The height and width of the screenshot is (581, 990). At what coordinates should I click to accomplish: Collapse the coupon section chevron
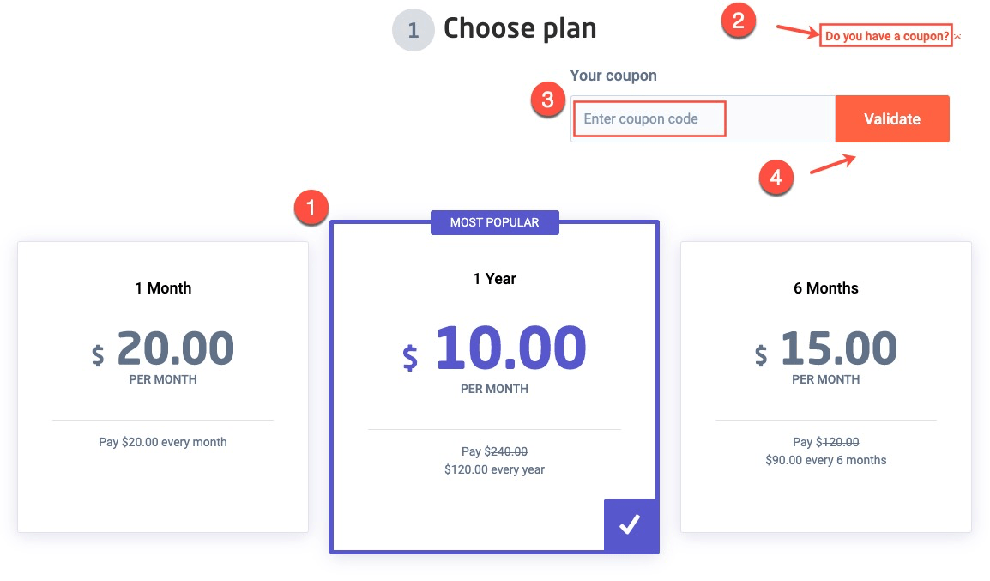(x=957, y=37)
